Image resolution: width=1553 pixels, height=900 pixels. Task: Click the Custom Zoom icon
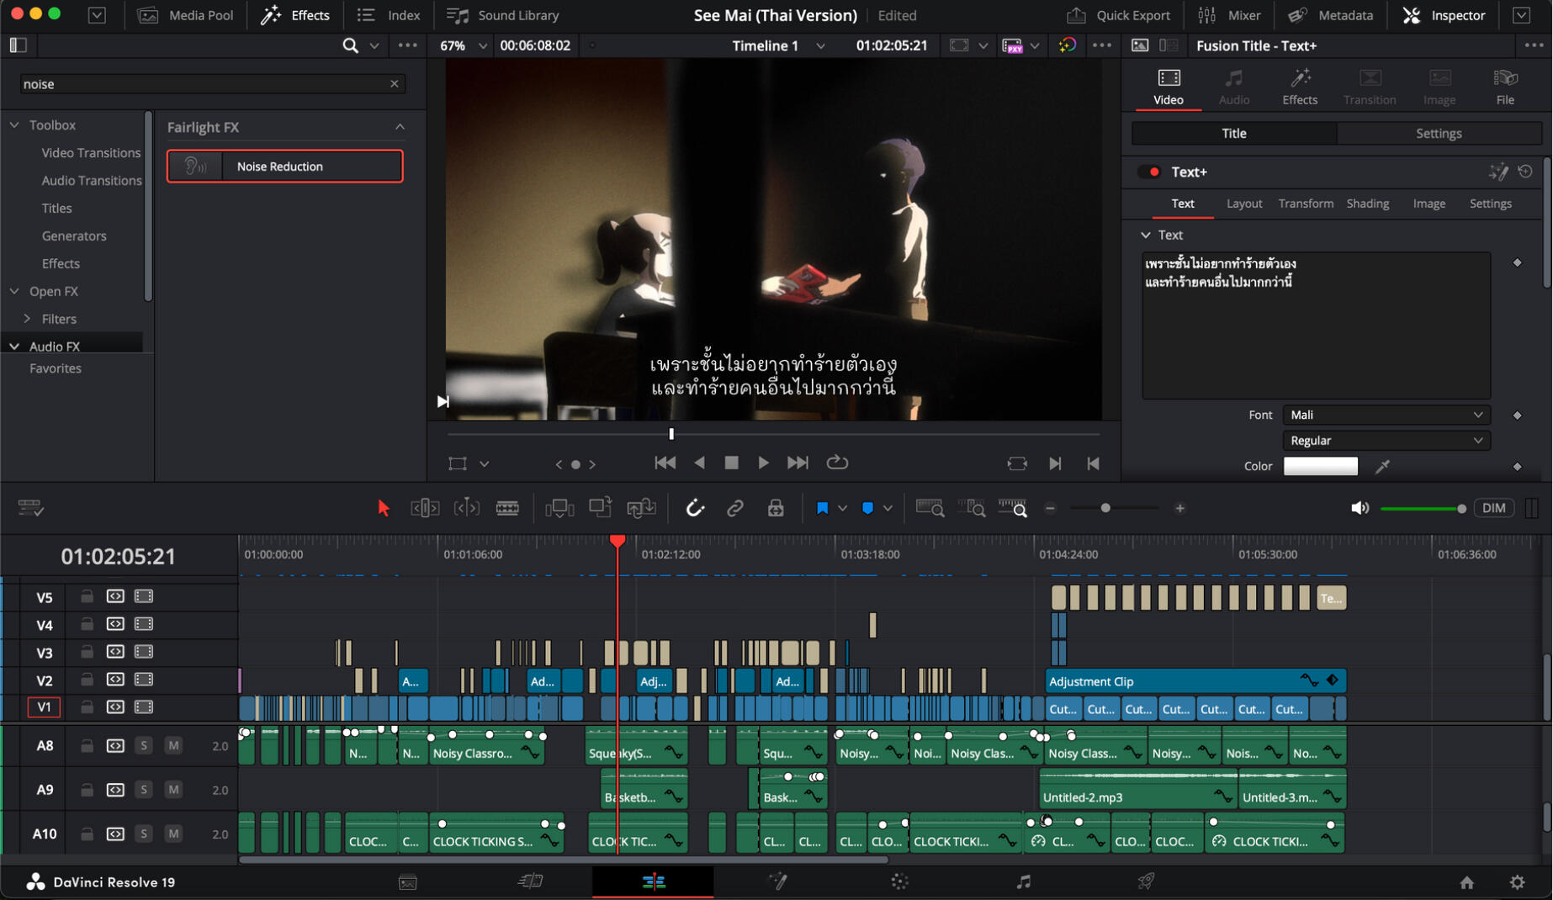pos(1012,508)
